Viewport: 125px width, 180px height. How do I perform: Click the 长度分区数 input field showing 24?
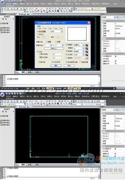click(57, 54)
